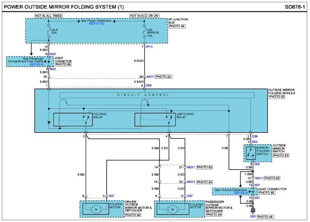The image size is (310, 222).
Task: Click the D27 passenger mirror connector reference
Action: pos(190,196)
